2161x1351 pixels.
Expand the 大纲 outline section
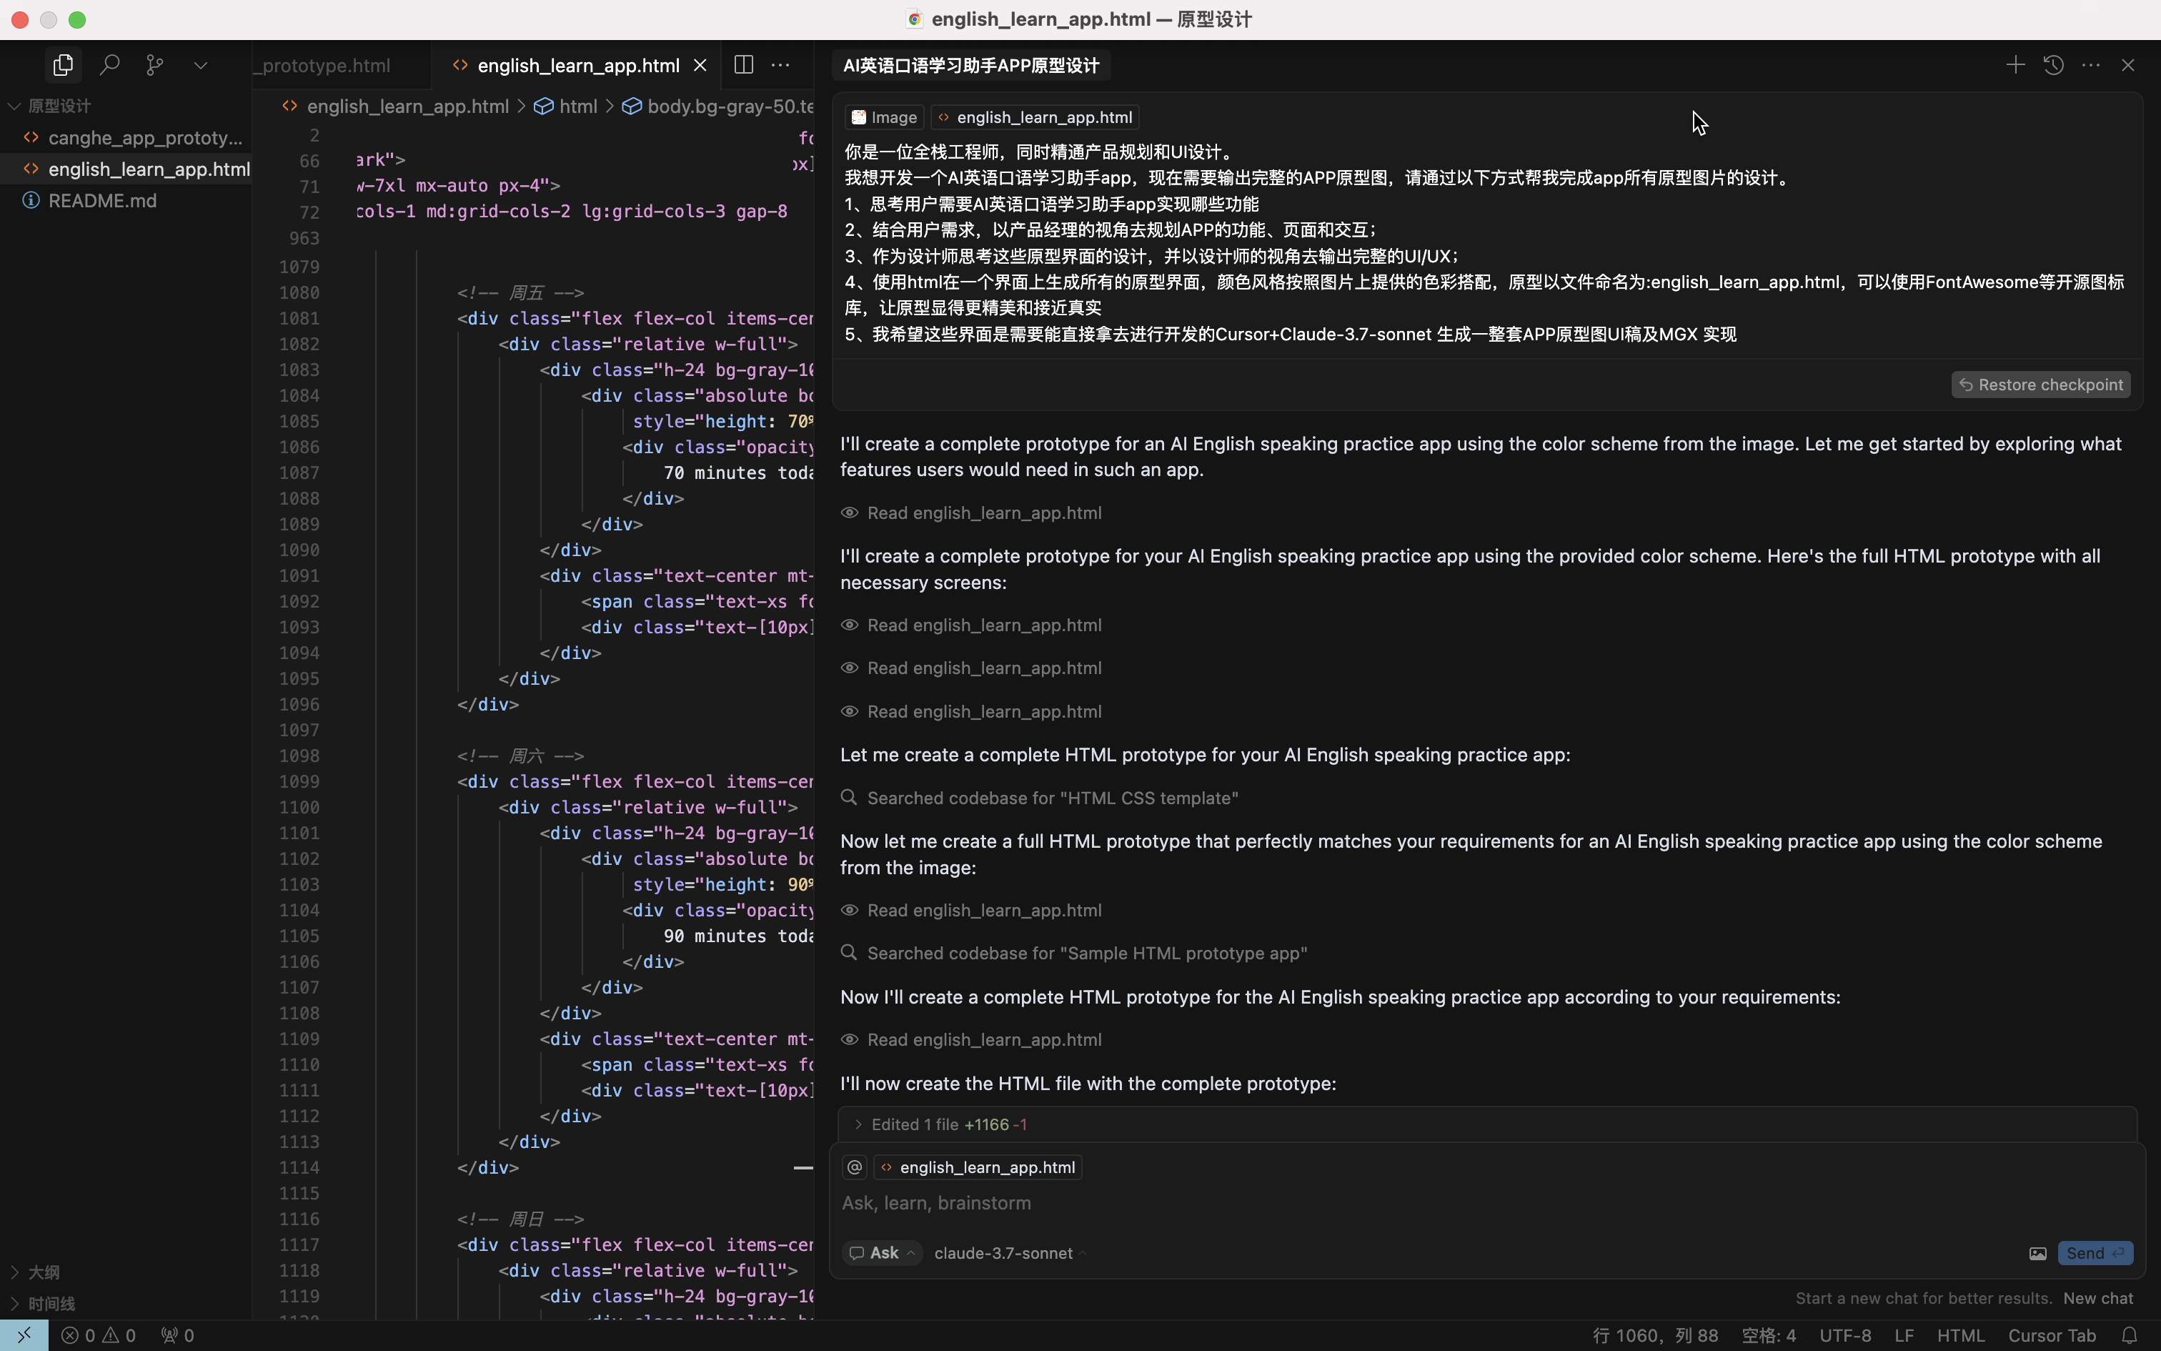click(x=43, y=1272)
